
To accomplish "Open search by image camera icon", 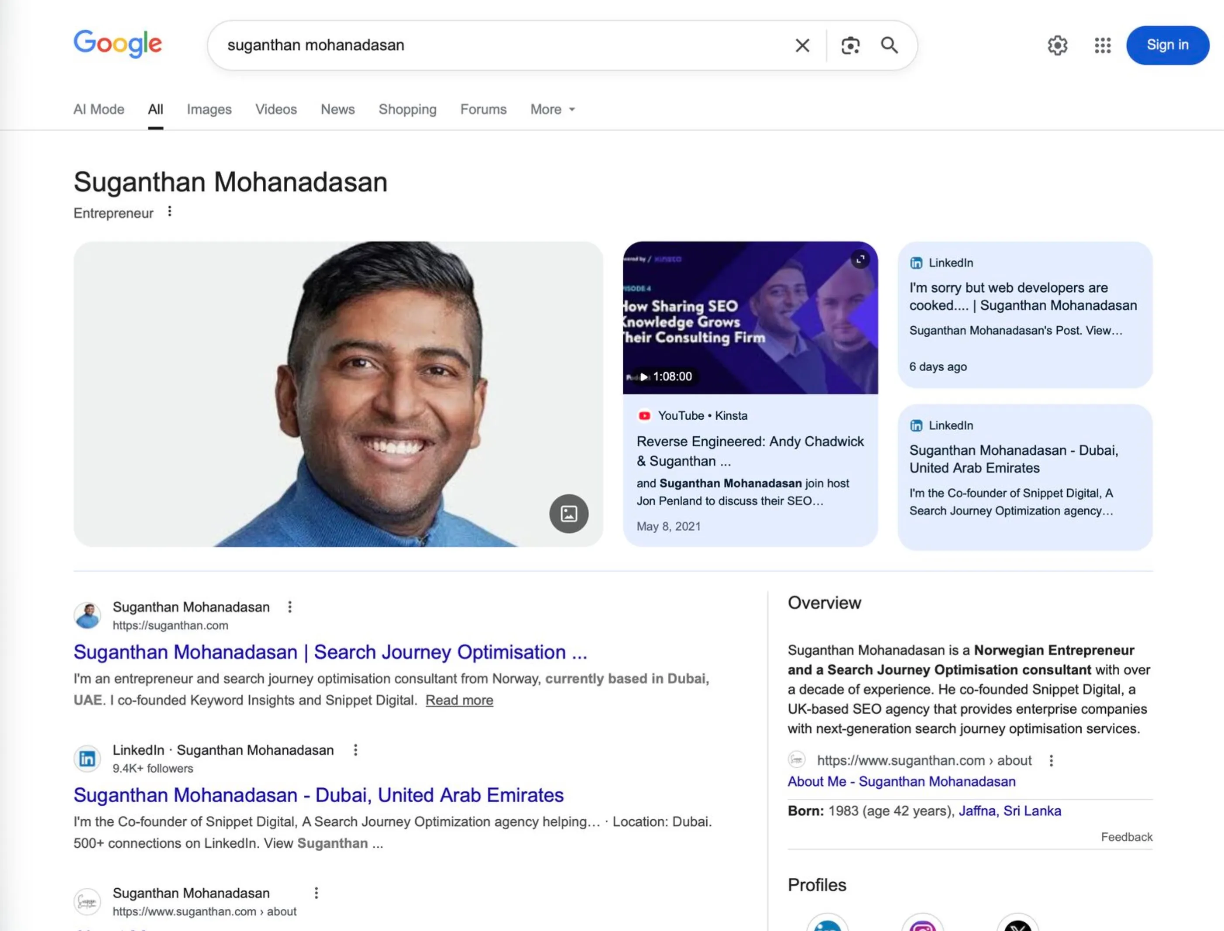I will coord(850,45).
